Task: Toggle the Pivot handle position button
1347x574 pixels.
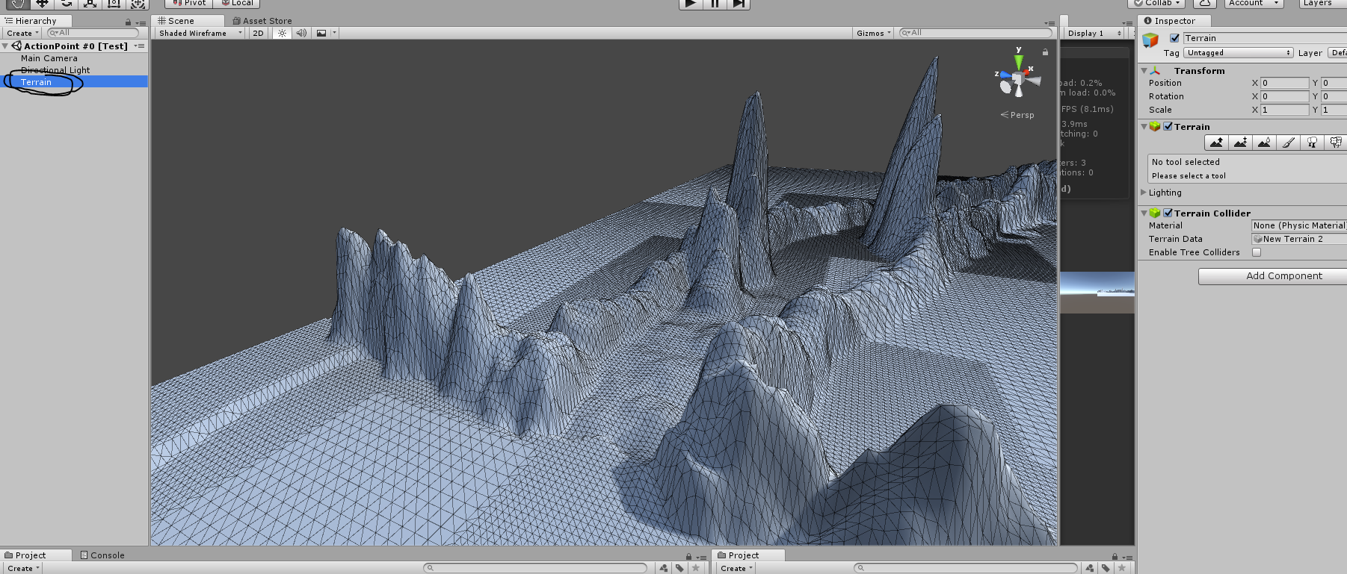Action: tap(188, 4)
